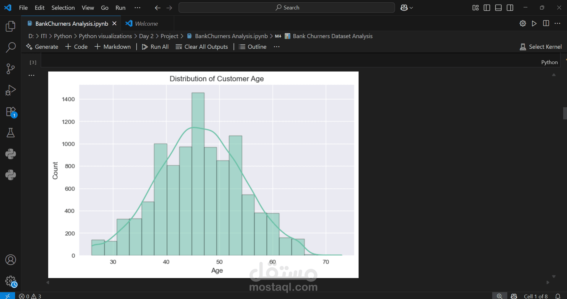Add a new Code cell
Screen dimensions: 567x299
77,47
